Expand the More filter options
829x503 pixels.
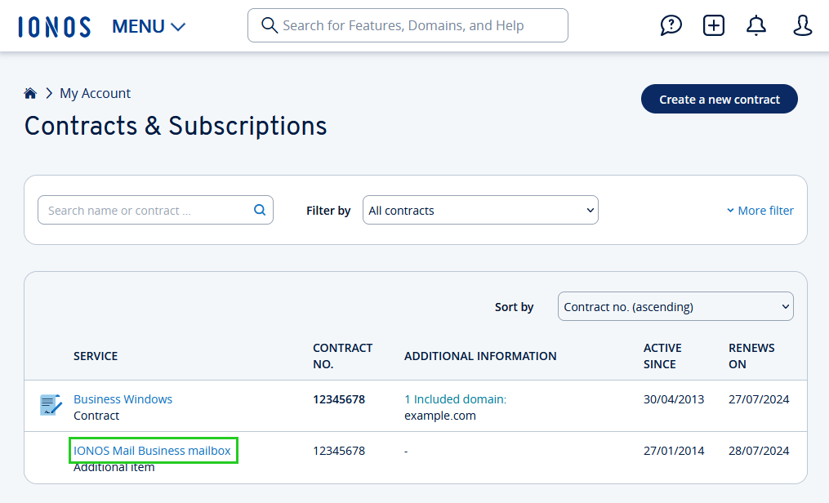point(759,210)
